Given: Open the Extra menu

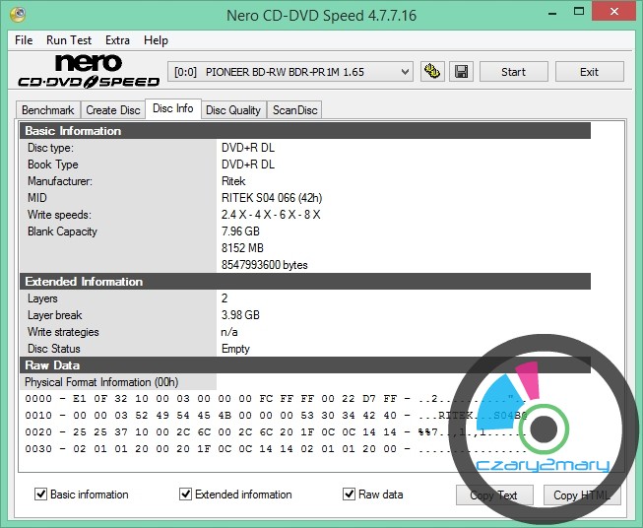Looking at the screenshot, I should (x=117, y=40).
